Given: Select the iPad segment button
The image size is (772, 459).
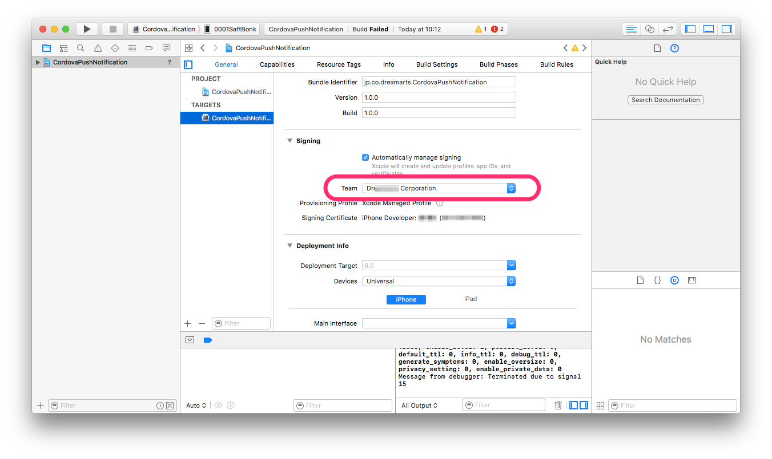Looking at the screenshot, I should (x=471, y=299).
